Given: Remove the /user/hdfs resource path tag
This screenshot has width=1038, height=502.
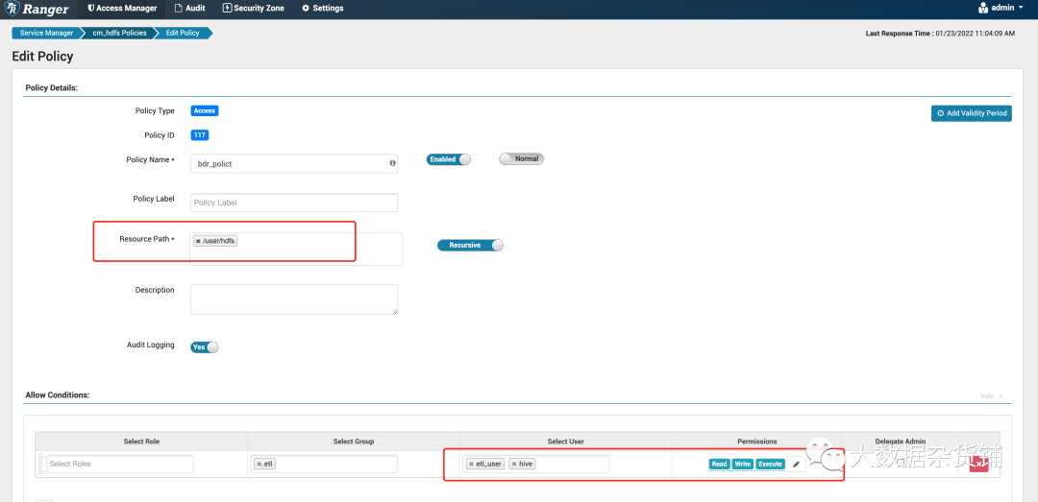Looking at the screenshot, I should coord(198,242).
